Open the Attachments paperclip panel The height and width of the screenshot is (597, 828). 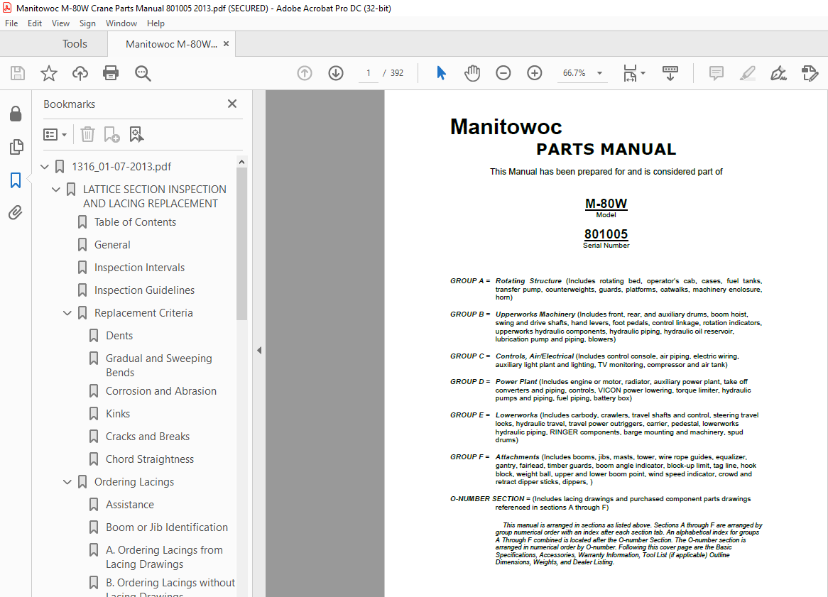16,213
